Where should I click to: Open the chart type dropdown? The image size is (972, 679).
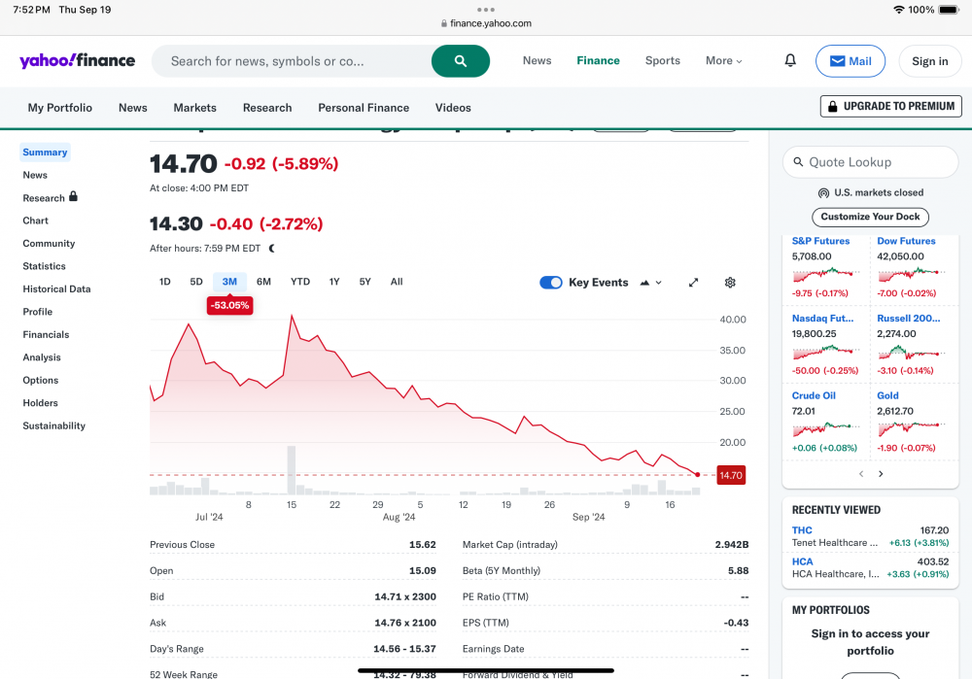pos(650,283)
